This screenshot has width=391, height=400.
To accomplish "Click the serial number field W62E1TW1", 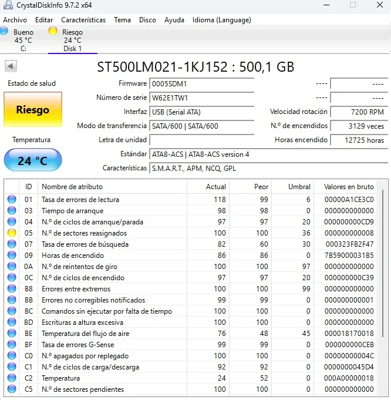I will [x=201, y=98].
